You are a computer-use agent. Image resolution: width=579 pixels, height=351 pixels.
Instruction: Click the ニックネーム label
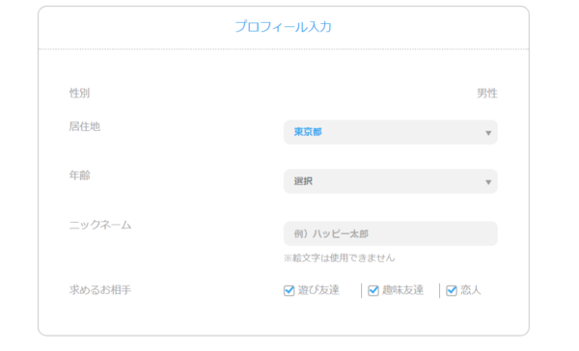coord(100,225)
